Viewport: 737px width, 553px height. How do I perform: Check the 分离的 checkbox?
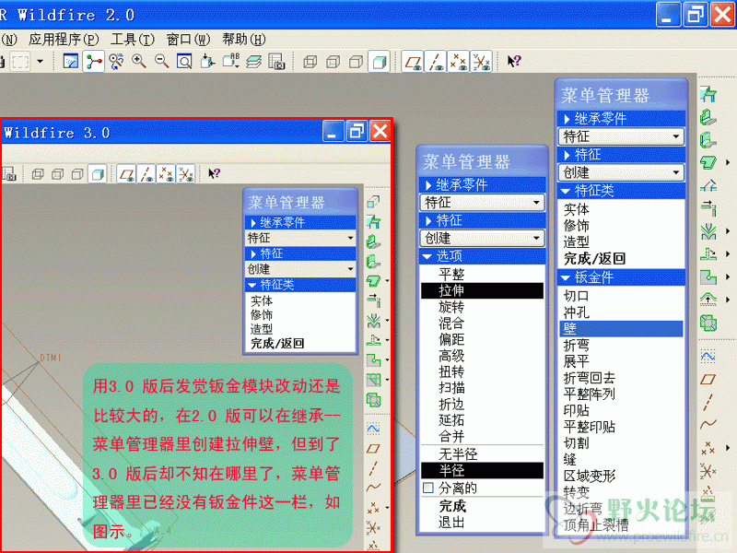coord(428,488)
